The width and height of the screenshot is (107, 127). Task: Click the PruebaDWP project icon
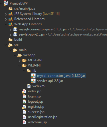[x=6, y=3]
